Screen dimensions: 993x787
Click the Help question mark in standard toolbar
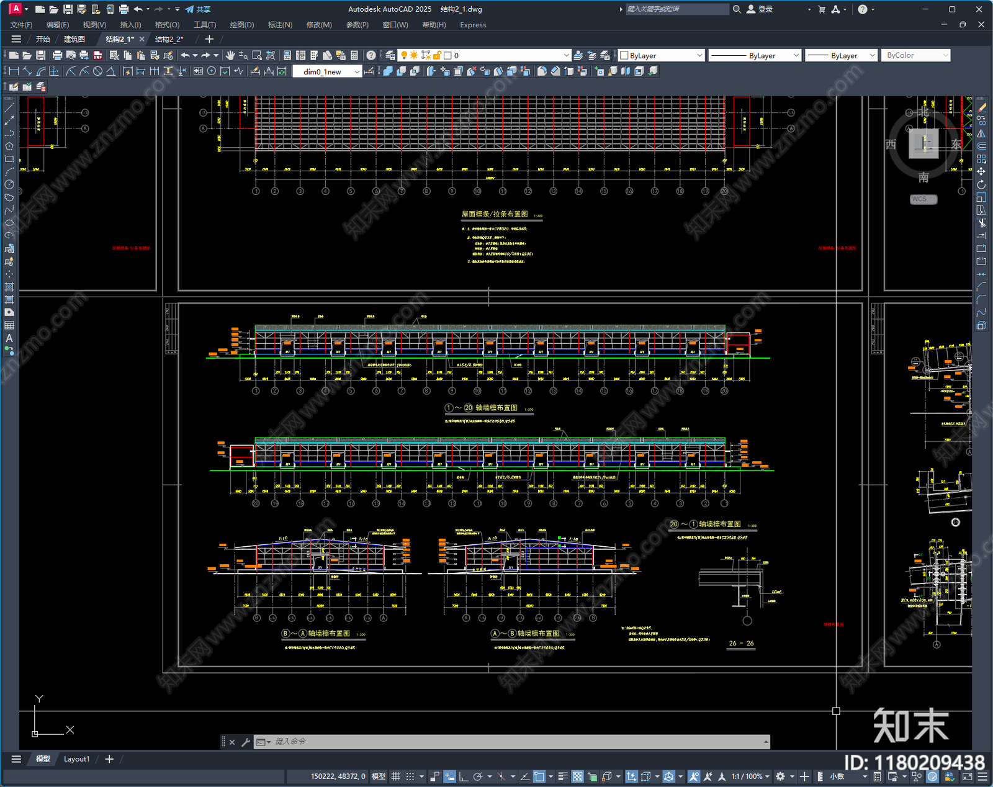pyautogui.click(x=371, y=55)
